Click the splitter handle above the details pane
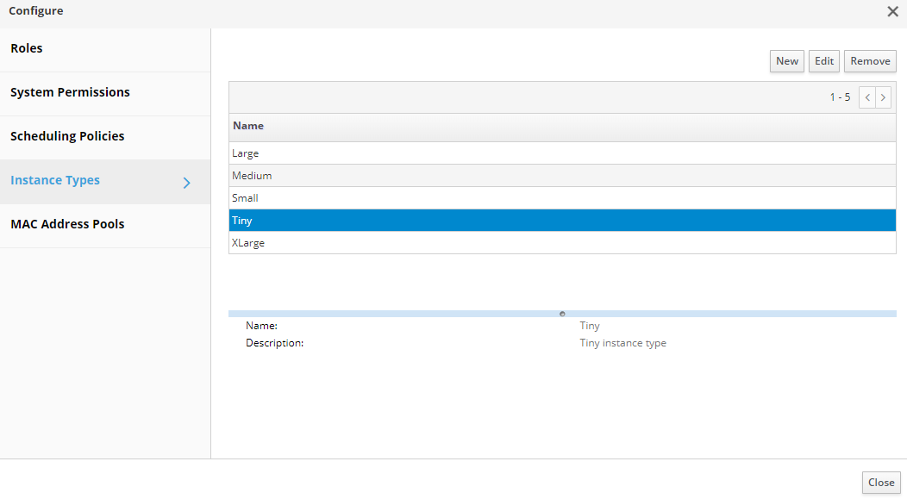 562,314
